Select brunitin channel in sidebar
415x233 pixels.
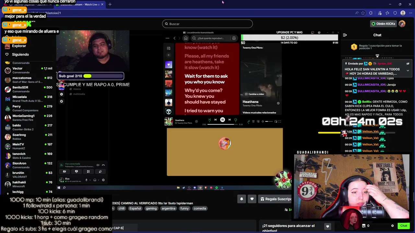[x=29, y=174]
